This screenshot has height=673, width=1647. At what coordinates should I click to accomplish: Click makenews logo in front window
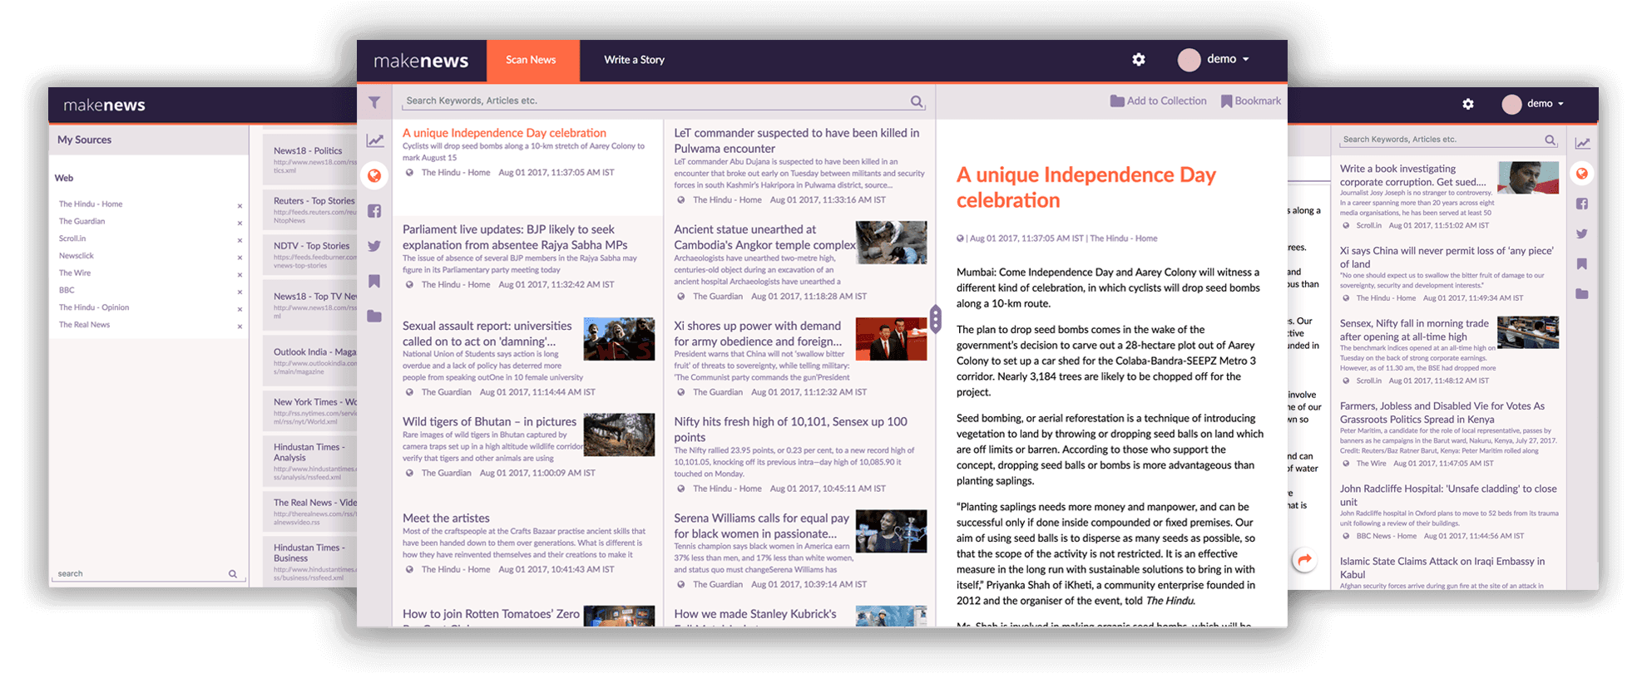[421, 61]
